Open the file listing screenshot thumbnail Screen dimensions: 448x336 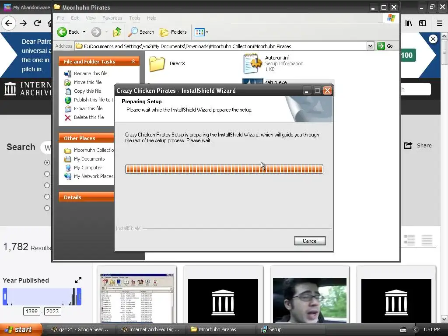click(x=137, y=298)
